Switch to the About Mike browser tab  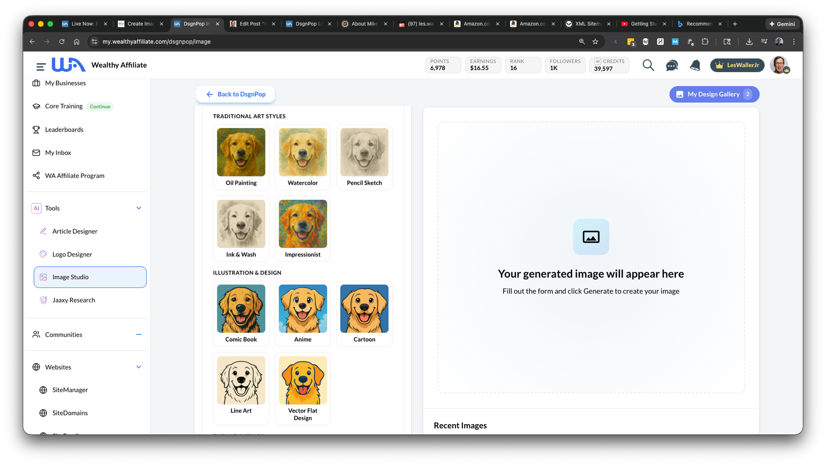point(364,24)
